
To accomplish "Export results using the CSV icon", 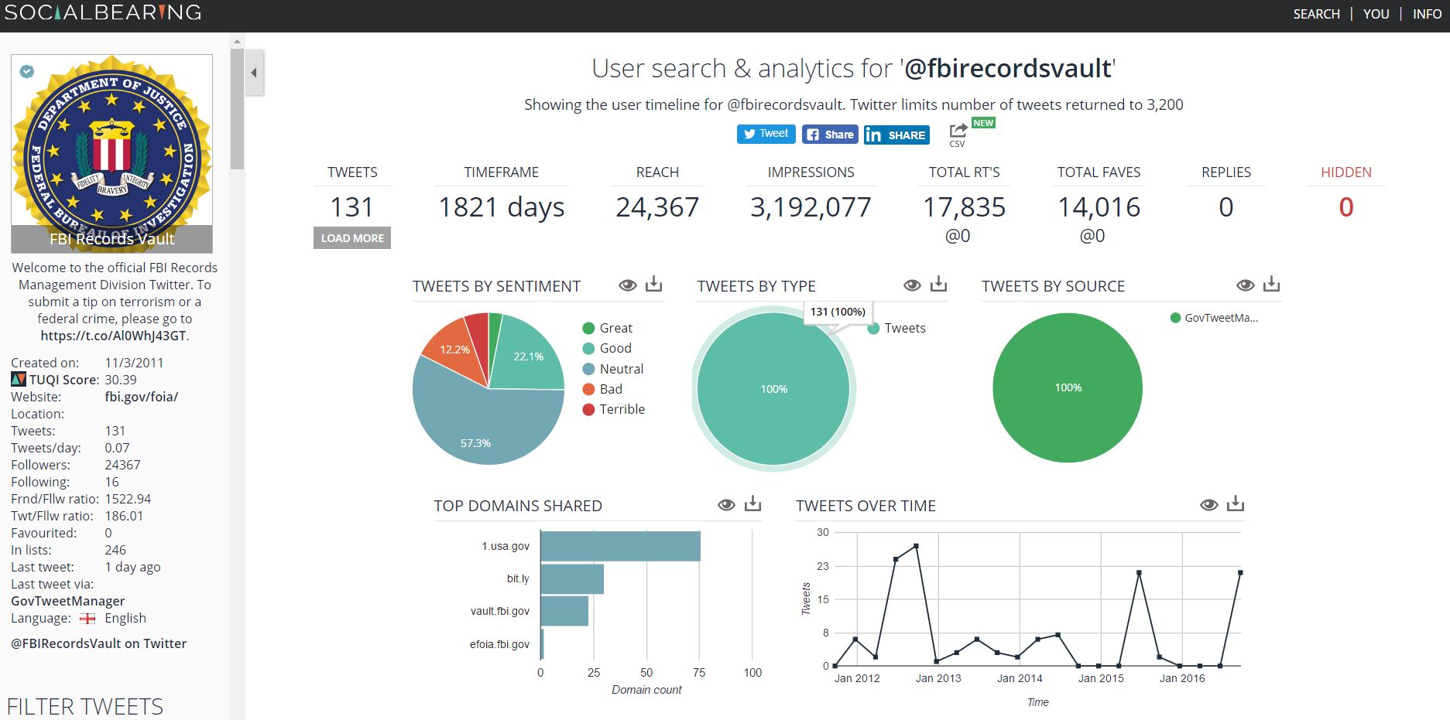I will [958, 135].
